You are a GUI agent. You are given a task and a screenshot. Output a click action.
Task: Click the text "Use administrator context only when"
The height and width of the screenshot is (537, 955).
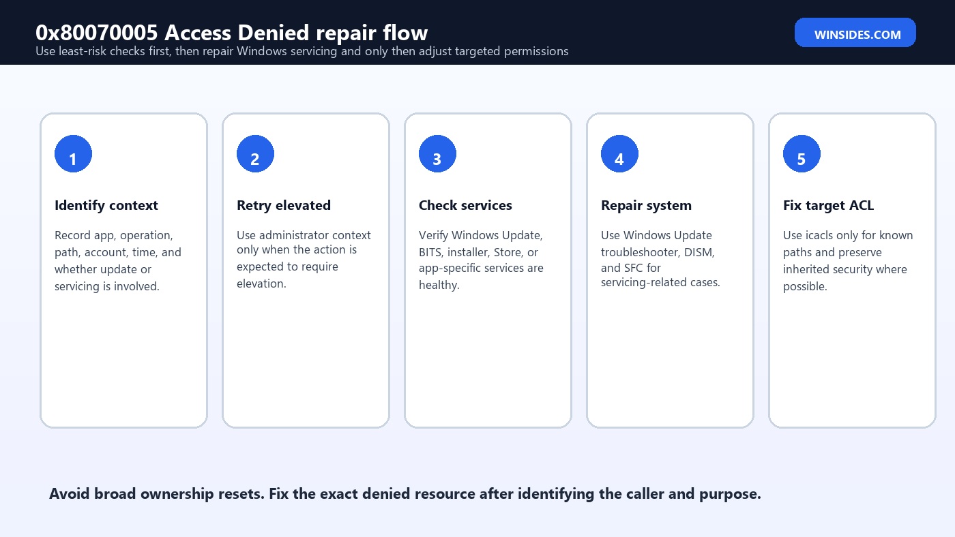click(x=304, y=259)
